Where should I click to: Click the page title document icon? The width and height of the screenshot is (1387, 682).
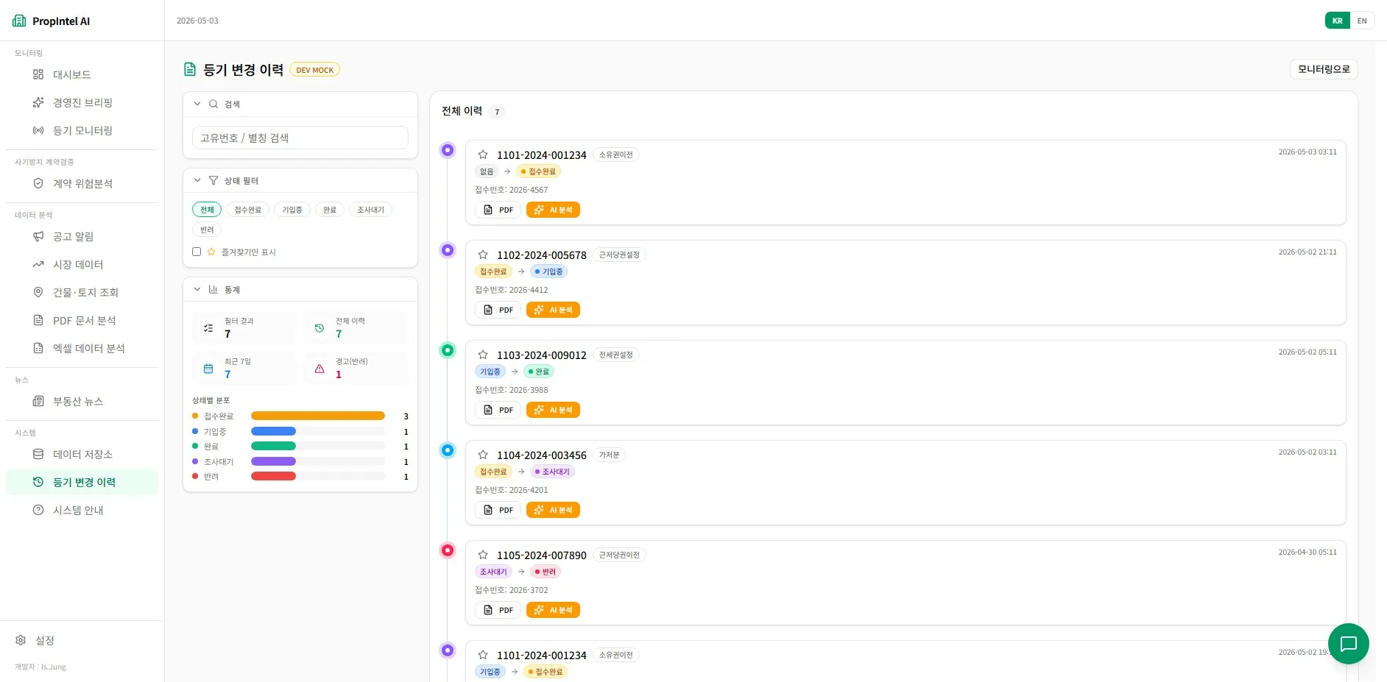pos(190,69)
